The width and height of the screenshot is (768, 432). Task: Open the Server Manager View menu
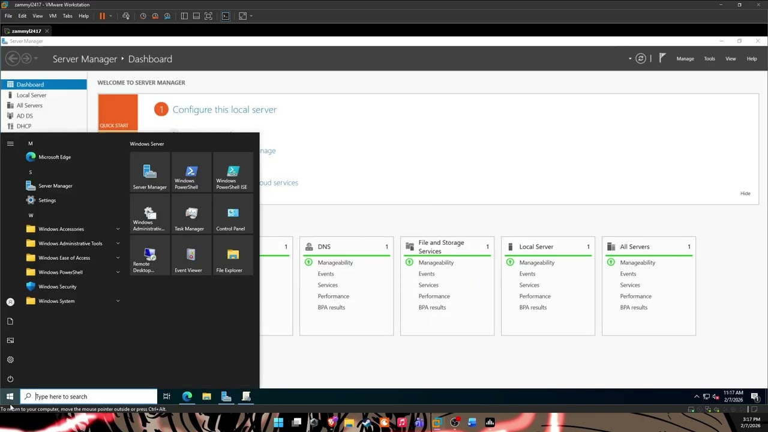(731, 59)
